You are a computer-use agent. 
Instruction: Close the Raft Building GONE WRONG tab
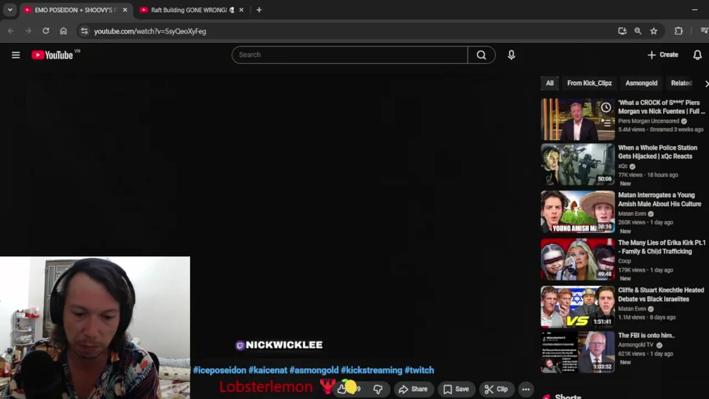click(x=241, y=10)
